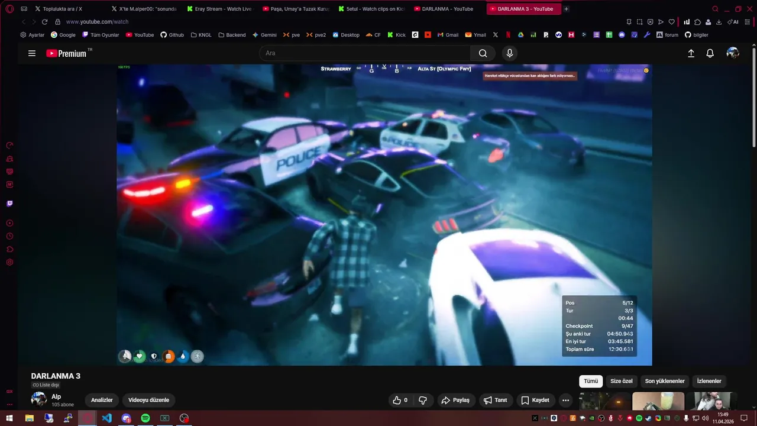This screenshot has width=757, height=426.
Task: Open the forum bookmark
Action: (x=667, y=35)
